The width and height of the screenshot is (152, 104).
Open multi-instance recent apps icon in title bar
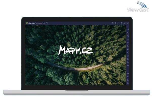click(47, 23)
